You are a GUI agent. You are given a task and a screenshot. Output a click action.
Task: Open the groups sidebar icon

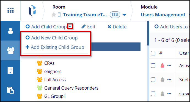10,50
